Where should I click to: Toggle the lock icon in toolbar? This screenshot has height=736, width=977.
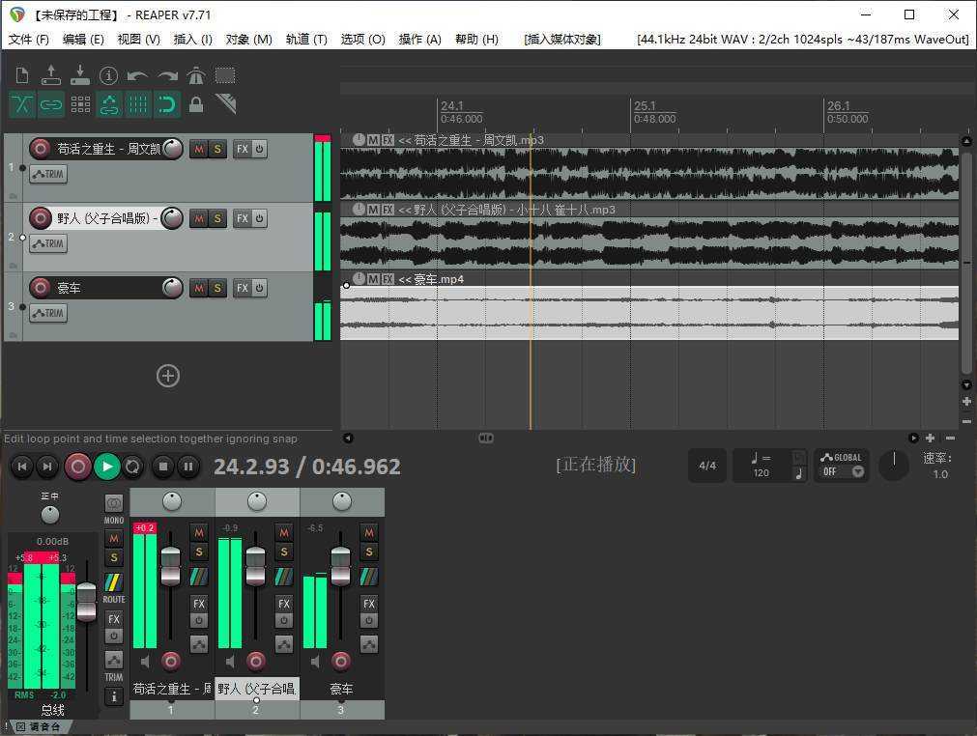coord(195,104)
